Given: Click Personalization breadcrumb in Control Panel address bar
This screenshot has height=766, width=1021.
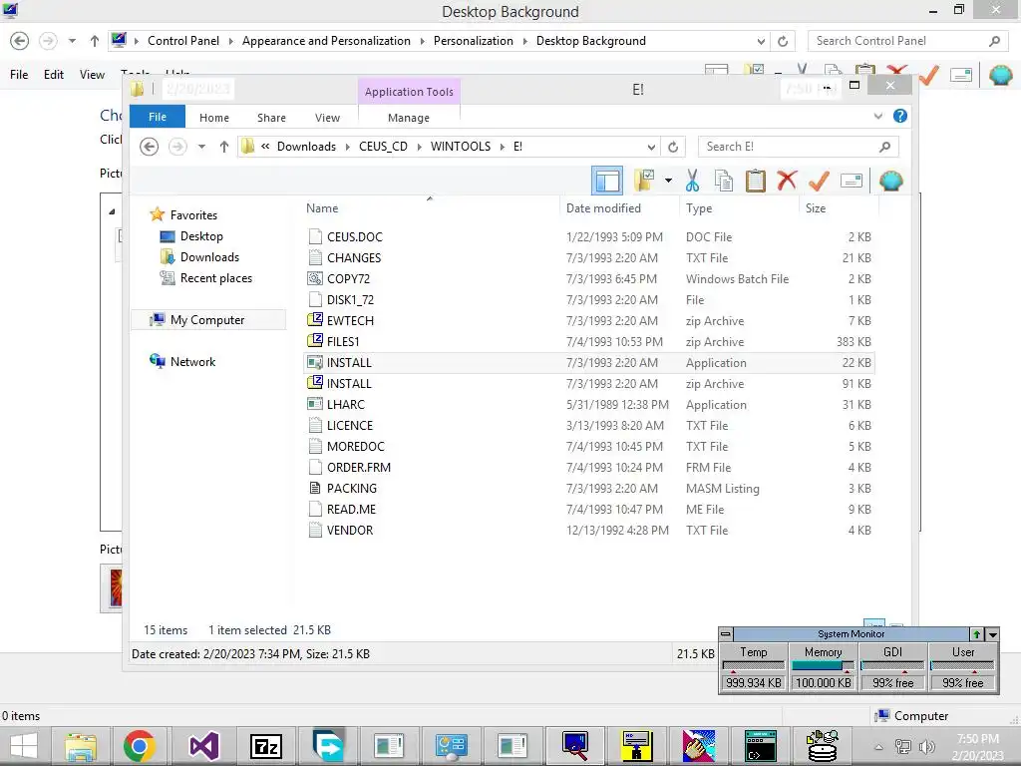Looking at the screenshot, I should coord(474,41).
